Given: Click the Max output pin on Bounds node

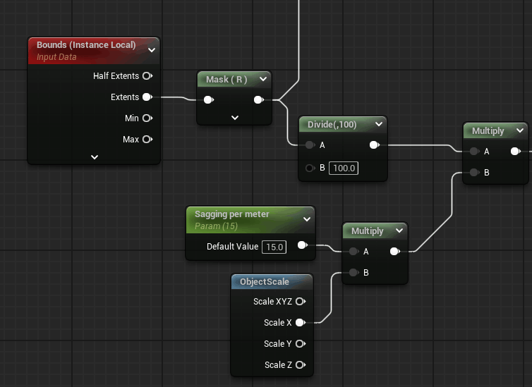Looking at the screenshot, I should 147,140.
